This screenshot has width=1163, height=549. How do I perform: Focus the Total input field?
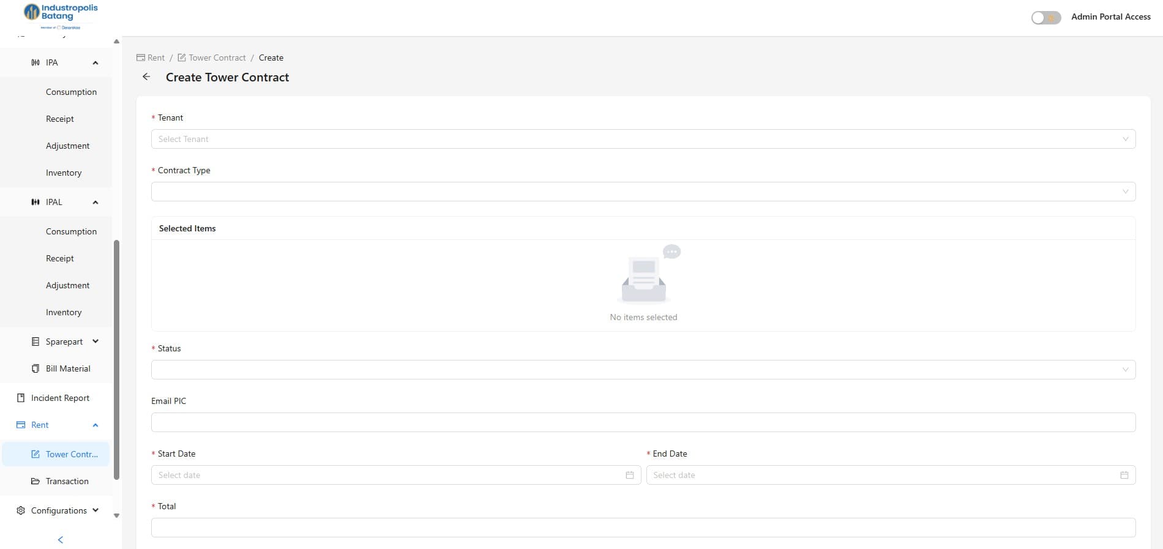[643, 528]
